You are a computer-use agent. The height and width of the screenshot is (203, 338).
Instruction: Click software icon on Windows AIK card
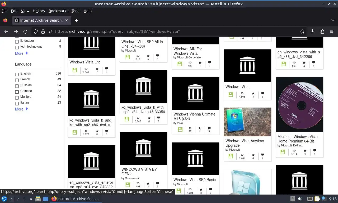[x=180, y=64]
